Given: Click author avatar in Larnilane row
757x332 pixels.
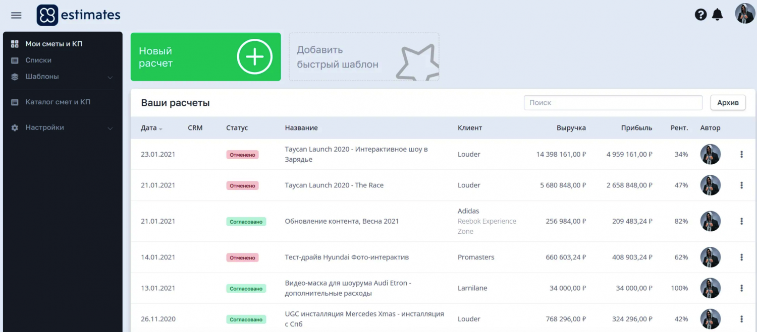Looking at the screenshot, I should pos(710,288).
